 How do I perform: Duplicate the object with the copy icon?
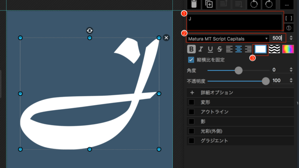click(x=209, y=4)
